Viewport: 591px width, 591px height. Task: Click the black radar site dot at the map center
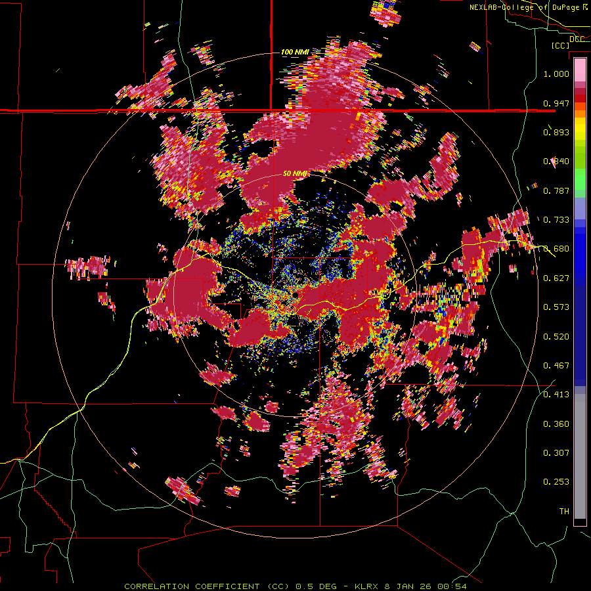[x=296, y=294]
